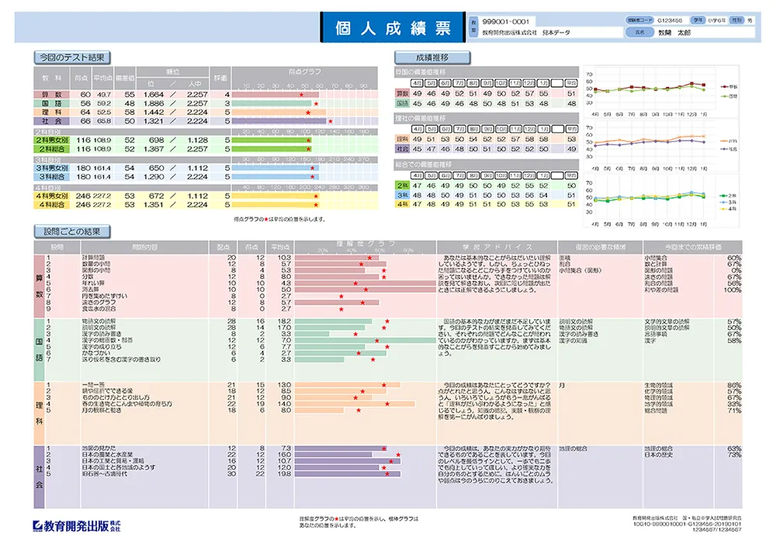Click the 国語 score bar in 得点グラフ
The height and width of the screenshot is (549, 776).
point(272,103)
